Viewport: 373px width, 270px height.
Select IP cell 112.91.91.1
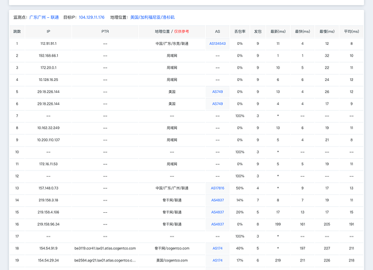coord(48,44)
